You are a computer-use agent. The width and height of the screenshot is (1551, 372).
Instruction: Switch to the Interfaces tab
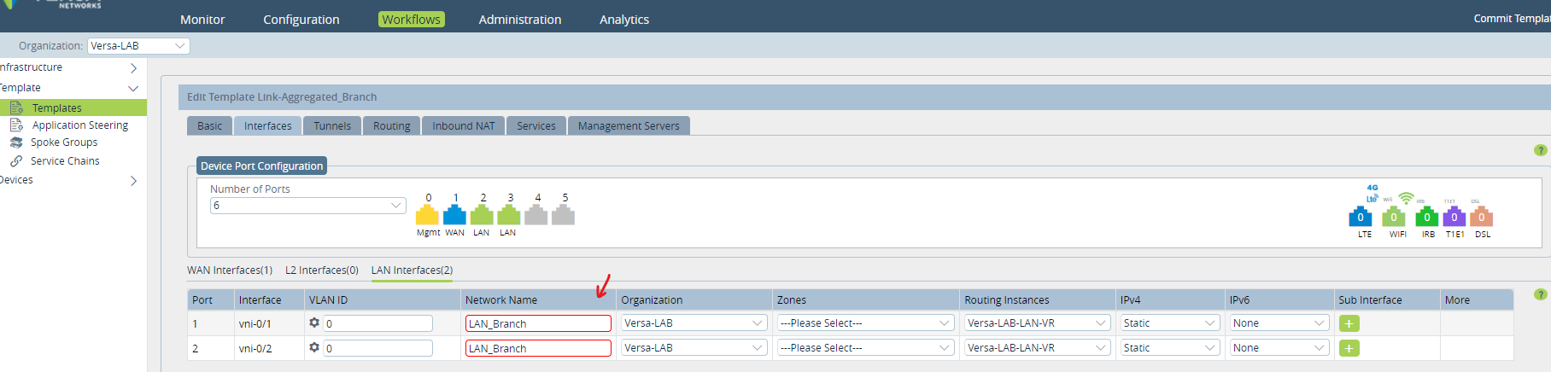tap(267, 125)
